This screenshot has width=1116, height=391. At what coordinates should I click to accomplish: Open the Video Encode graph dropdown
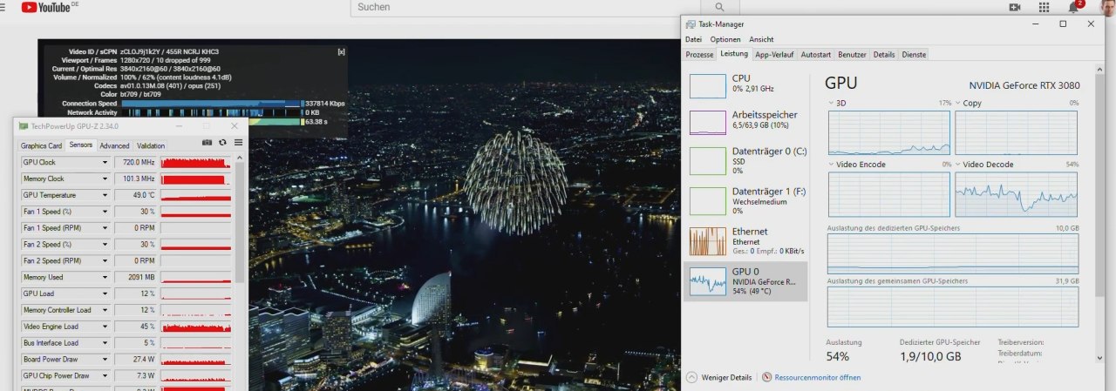831,164
